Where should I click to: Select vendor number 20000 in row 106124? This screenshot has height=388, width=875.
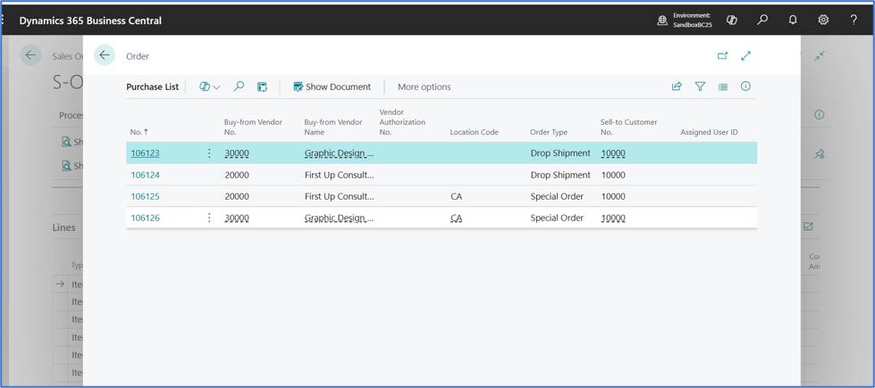[237, 175]
